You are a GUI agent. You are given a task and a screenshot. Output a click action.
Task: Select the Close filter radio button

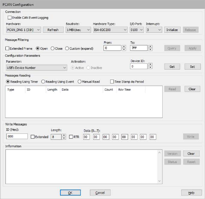[53, 49]
